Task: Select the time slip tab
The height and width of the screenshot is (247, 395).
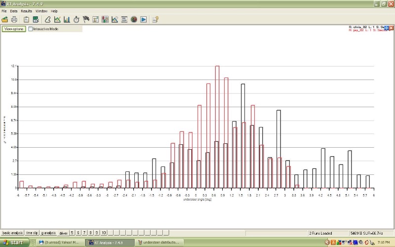Action: coord(32,233)
